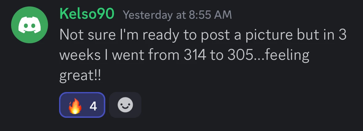Click Kelso90's green Discord avatar
This screenshot has height=131, width=363.
click(x=30, y=25)
